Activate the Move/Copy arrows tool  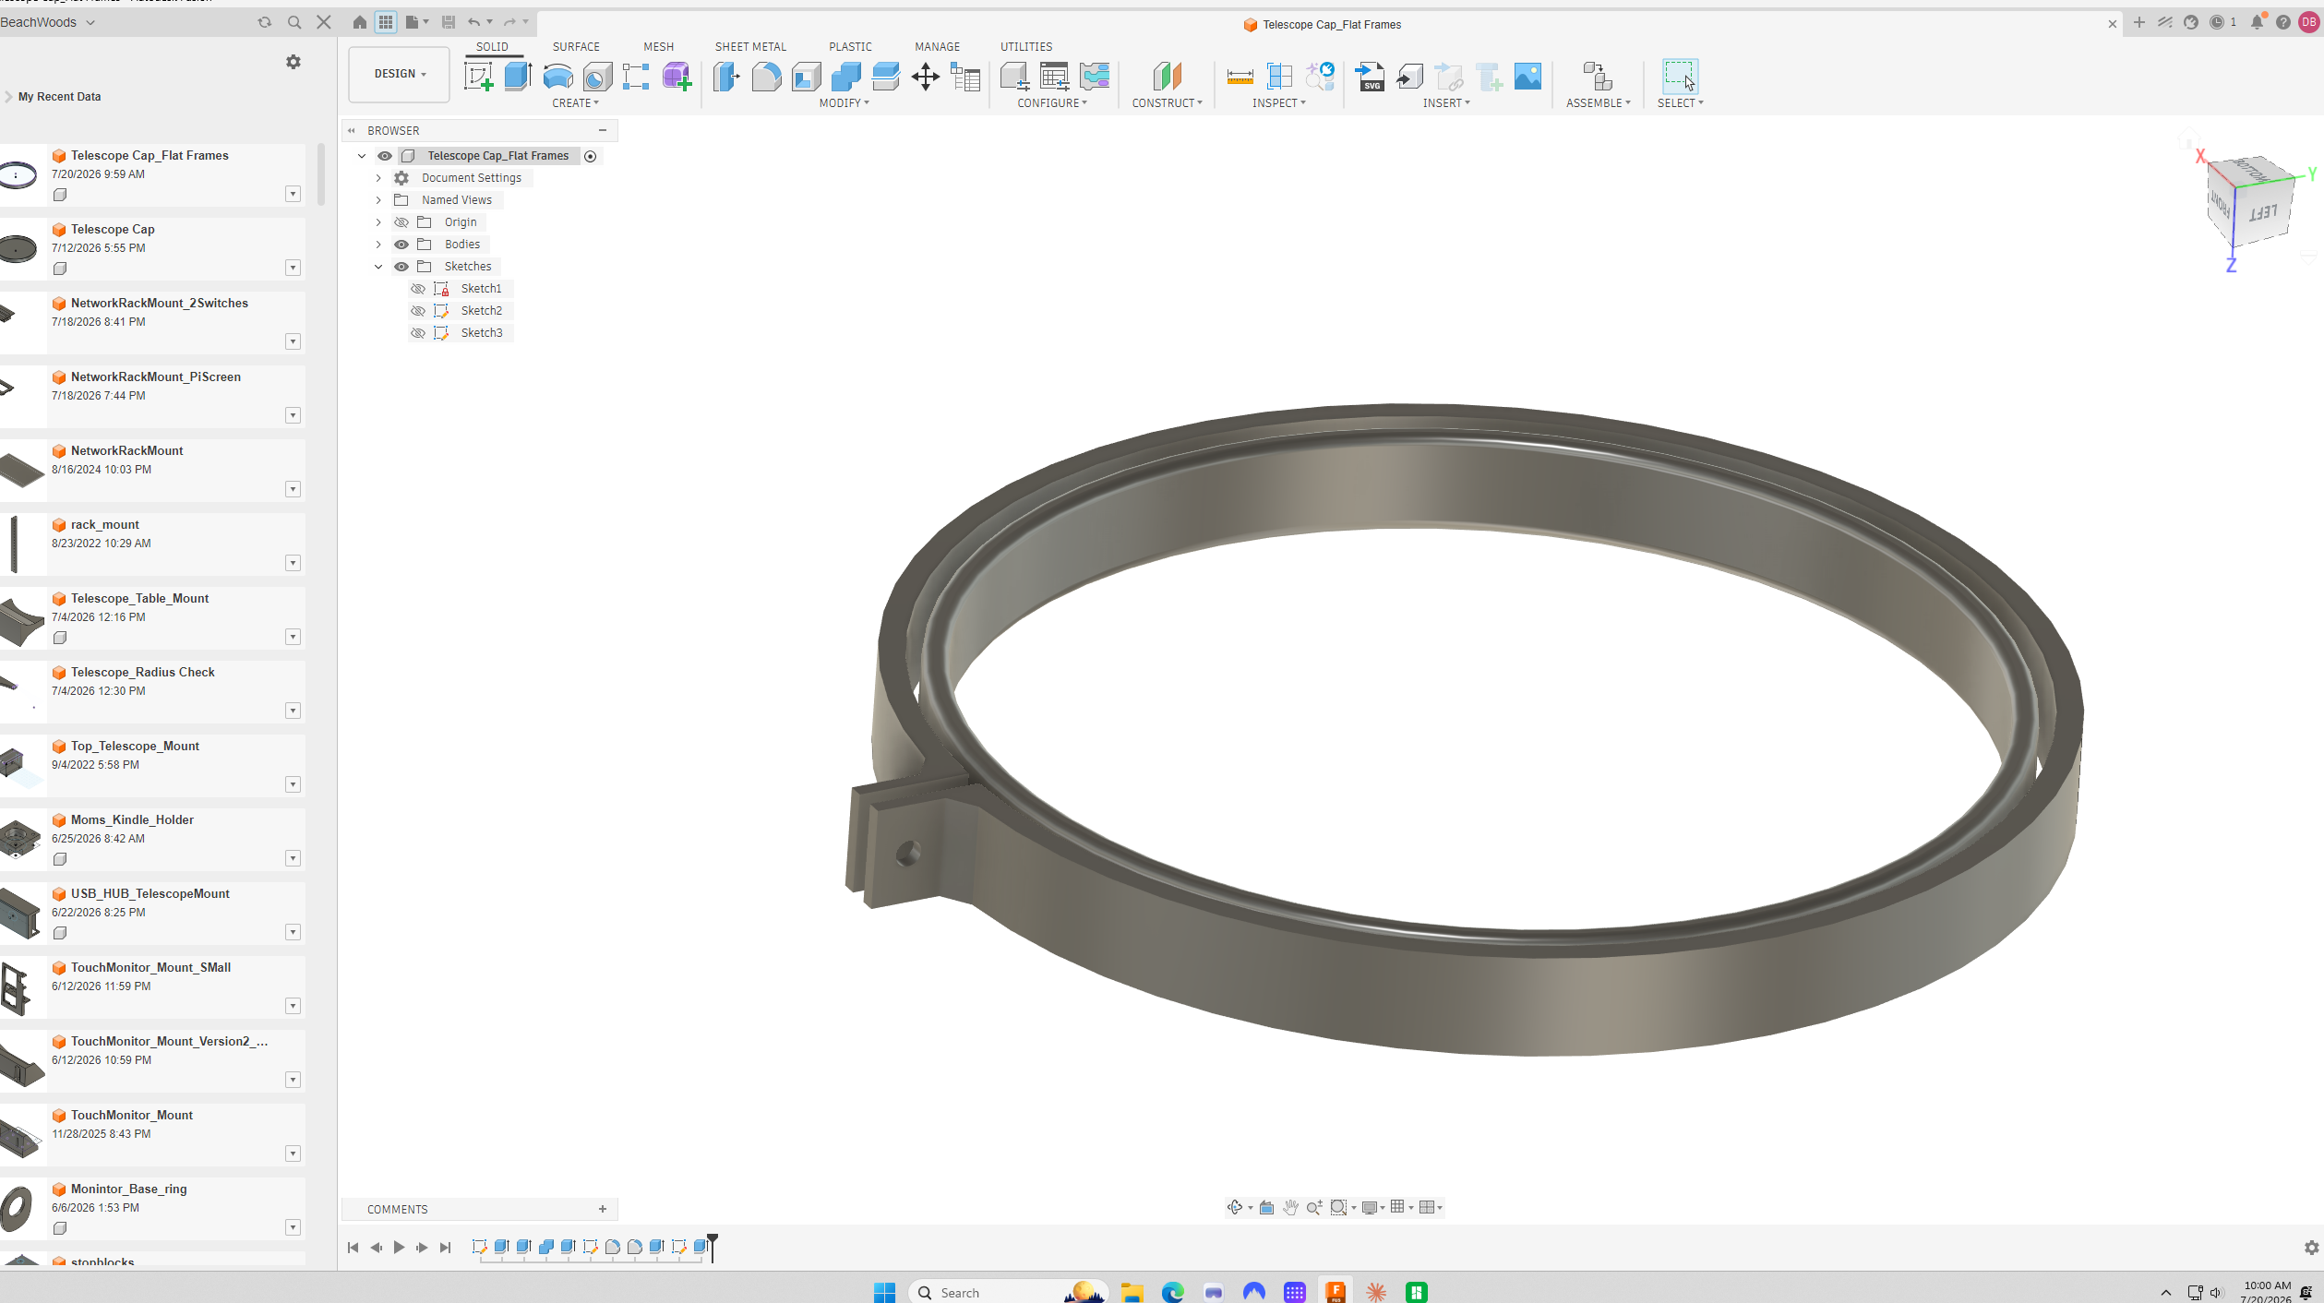tap(925, 77)
